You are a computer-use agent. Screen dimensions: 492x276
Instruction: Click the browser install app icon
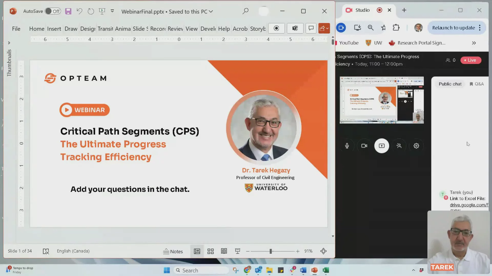(357, 28)
